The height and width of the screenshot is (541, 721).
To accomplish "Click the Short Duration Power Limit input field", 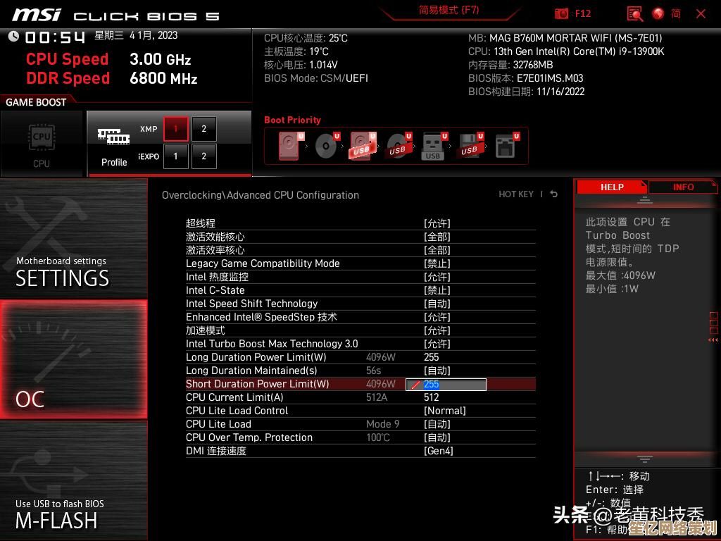I will click(446, 385).
